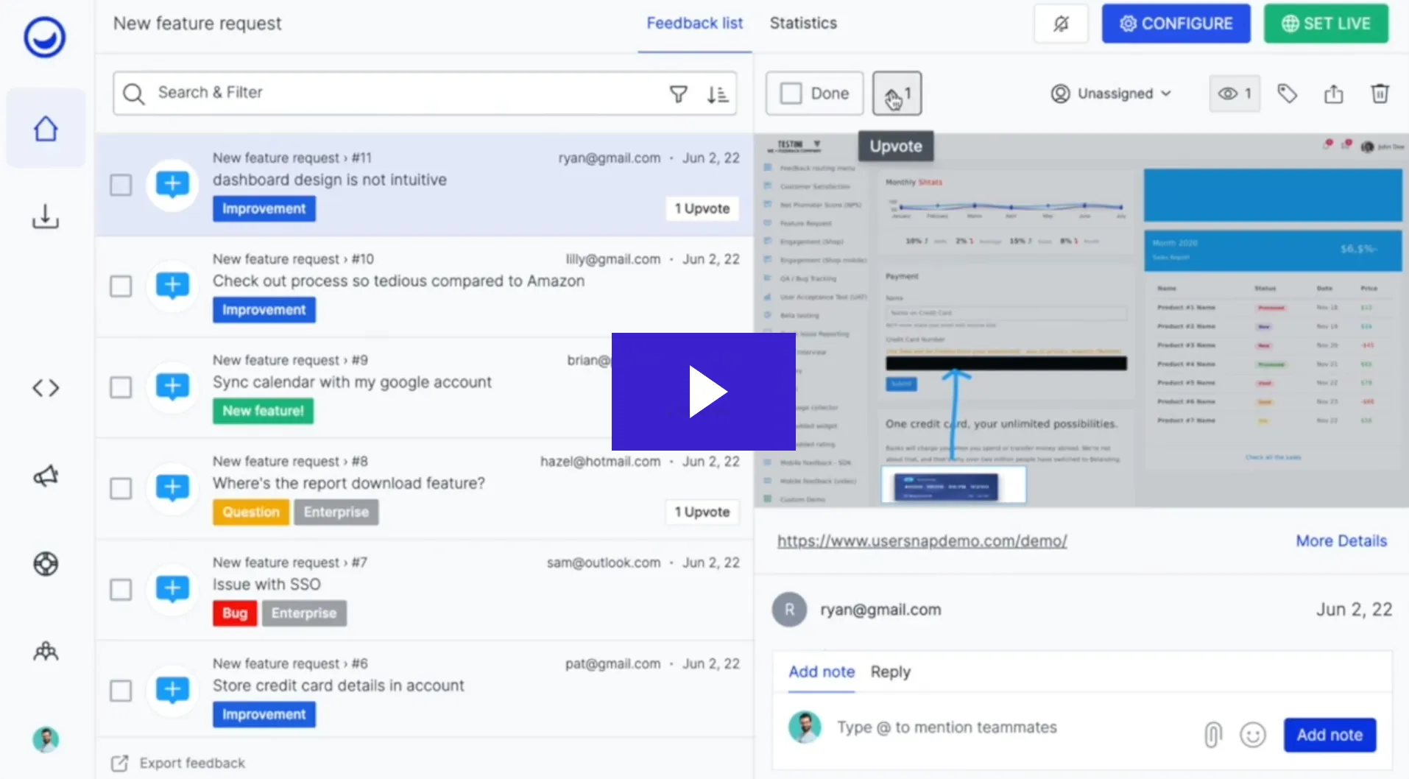Upvote the selected feedback item
Viewport: 1409px width, 779px height.
pyautogui.click(x=897, y=94)
